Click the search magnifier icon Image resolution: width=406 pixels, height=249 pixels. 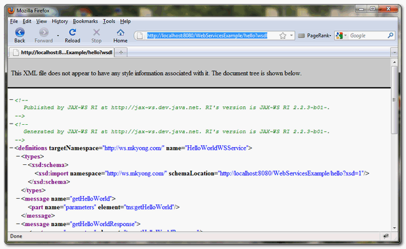pos(391,35)
